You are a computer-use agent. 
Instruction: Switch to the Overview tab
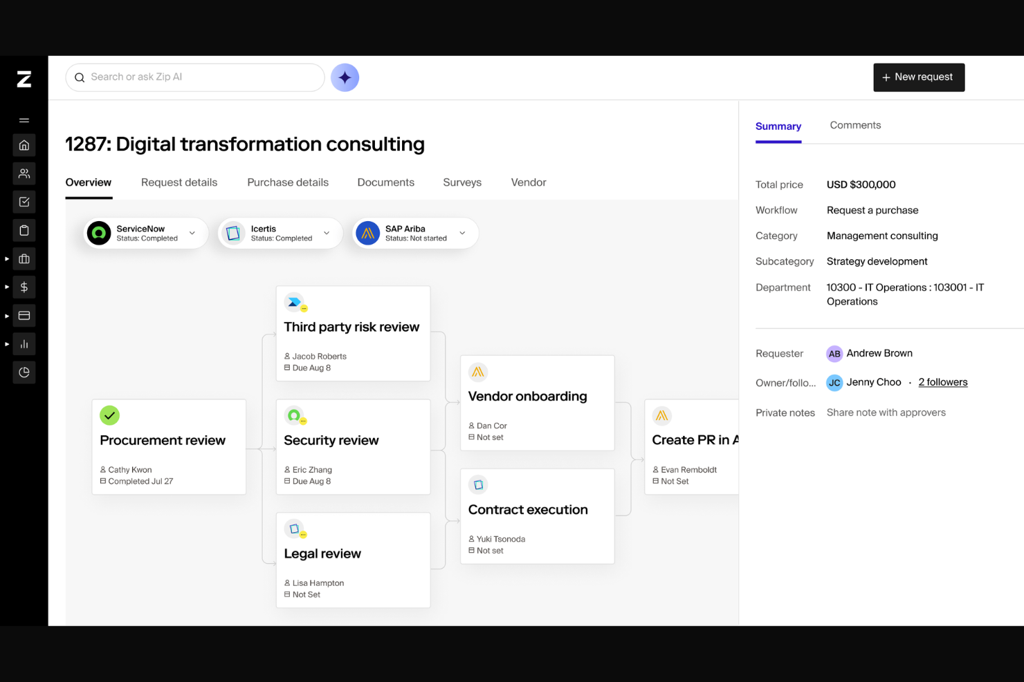click(x=89, y=182)
